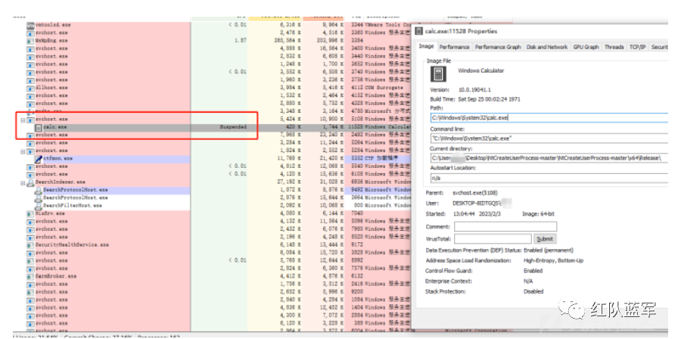Click the Path field with calc.exe path
Screen dimensions: 678x339
tap(549, 117)
